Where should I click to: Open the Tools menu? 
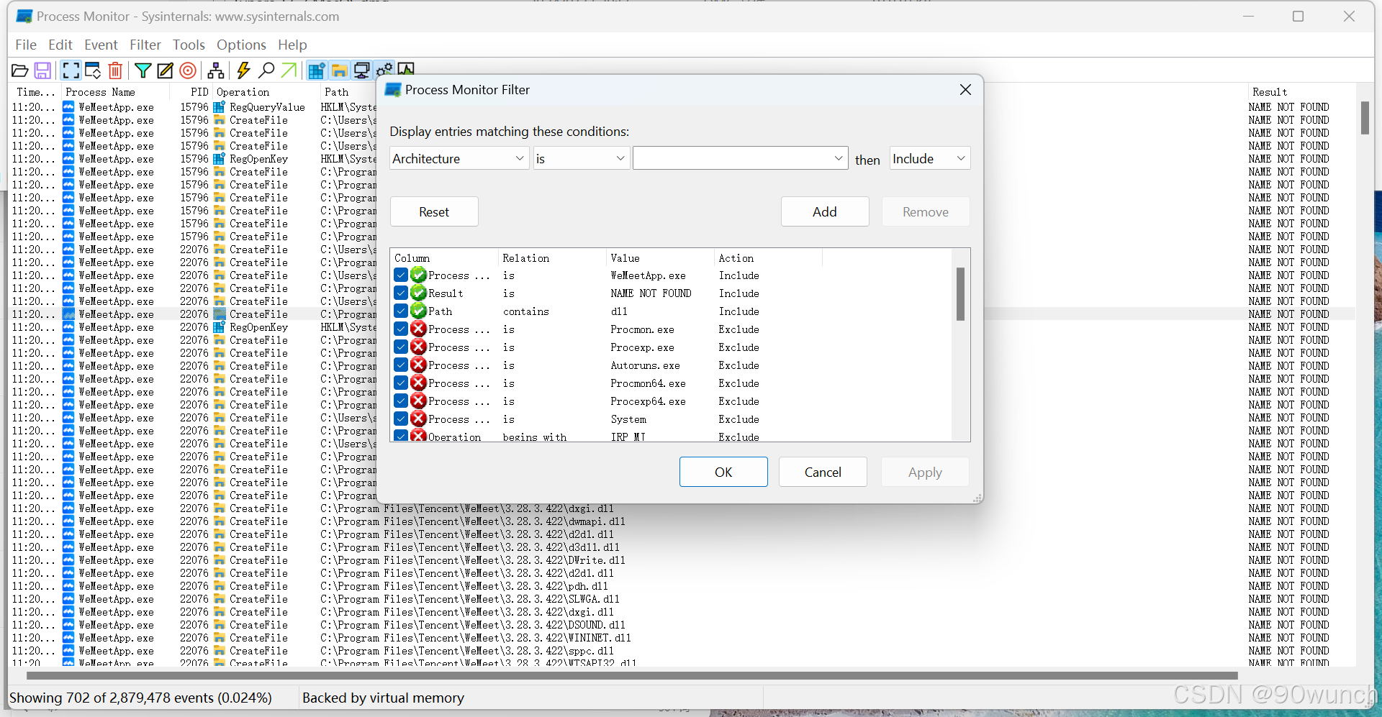[x=189, y=45]
